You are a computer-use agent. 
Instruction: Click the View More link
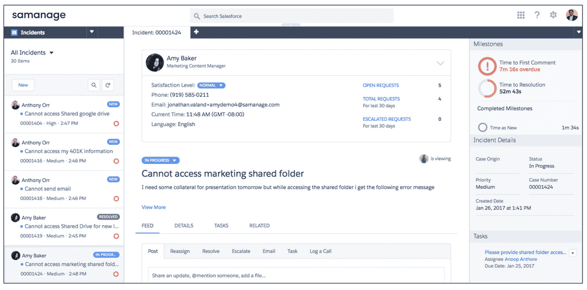click(153, 207)
